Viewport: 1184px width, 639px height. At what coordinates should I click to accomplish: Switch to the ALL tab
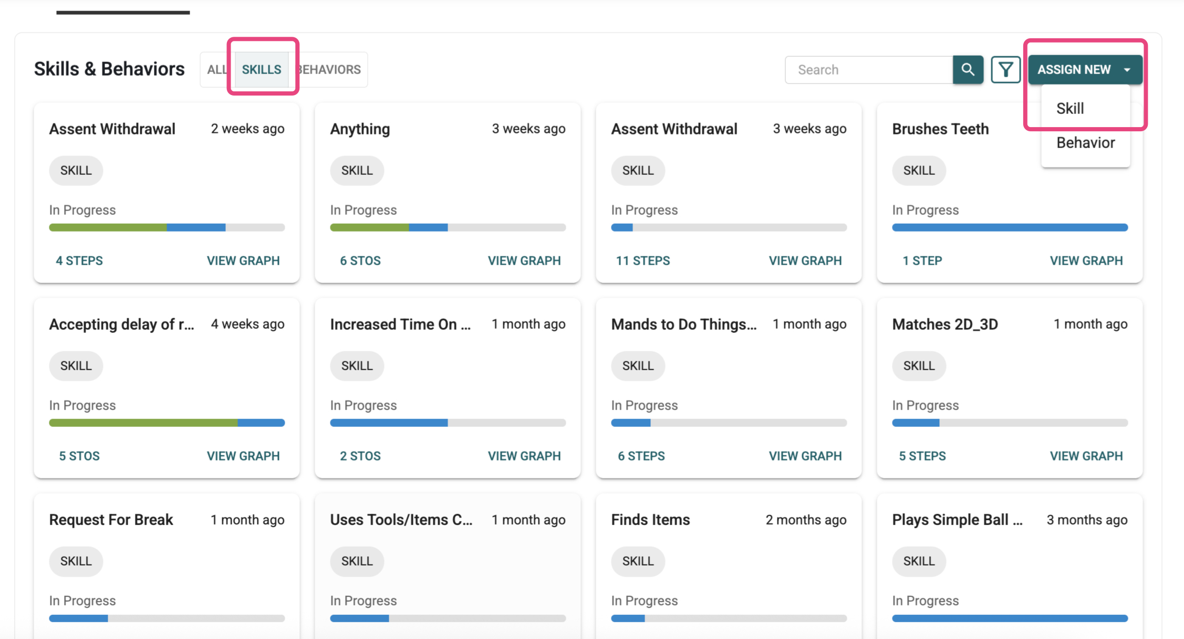(217, 69)
